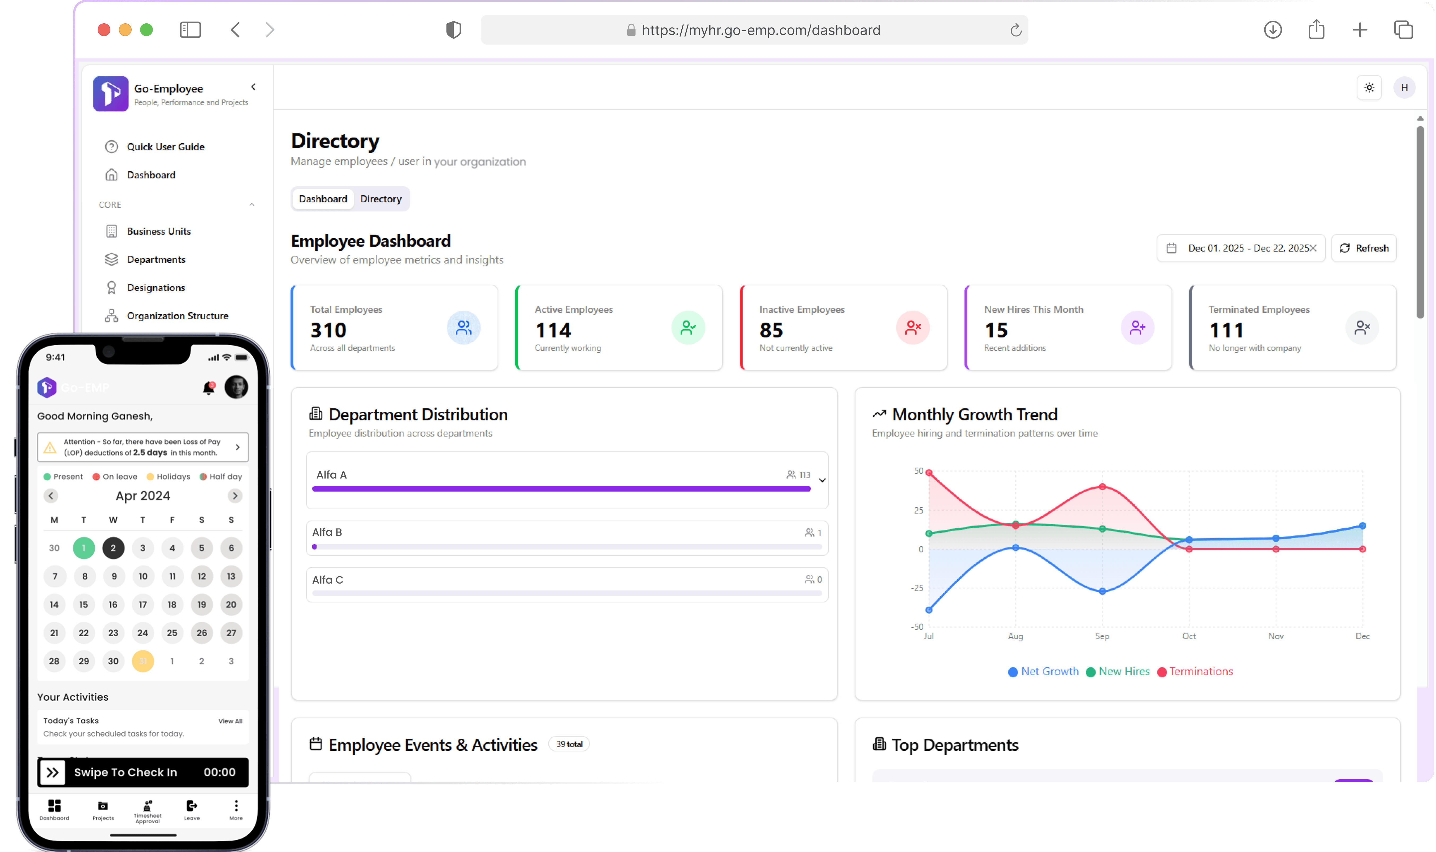Click View All for Today's Tasks

tap(230, 721)
